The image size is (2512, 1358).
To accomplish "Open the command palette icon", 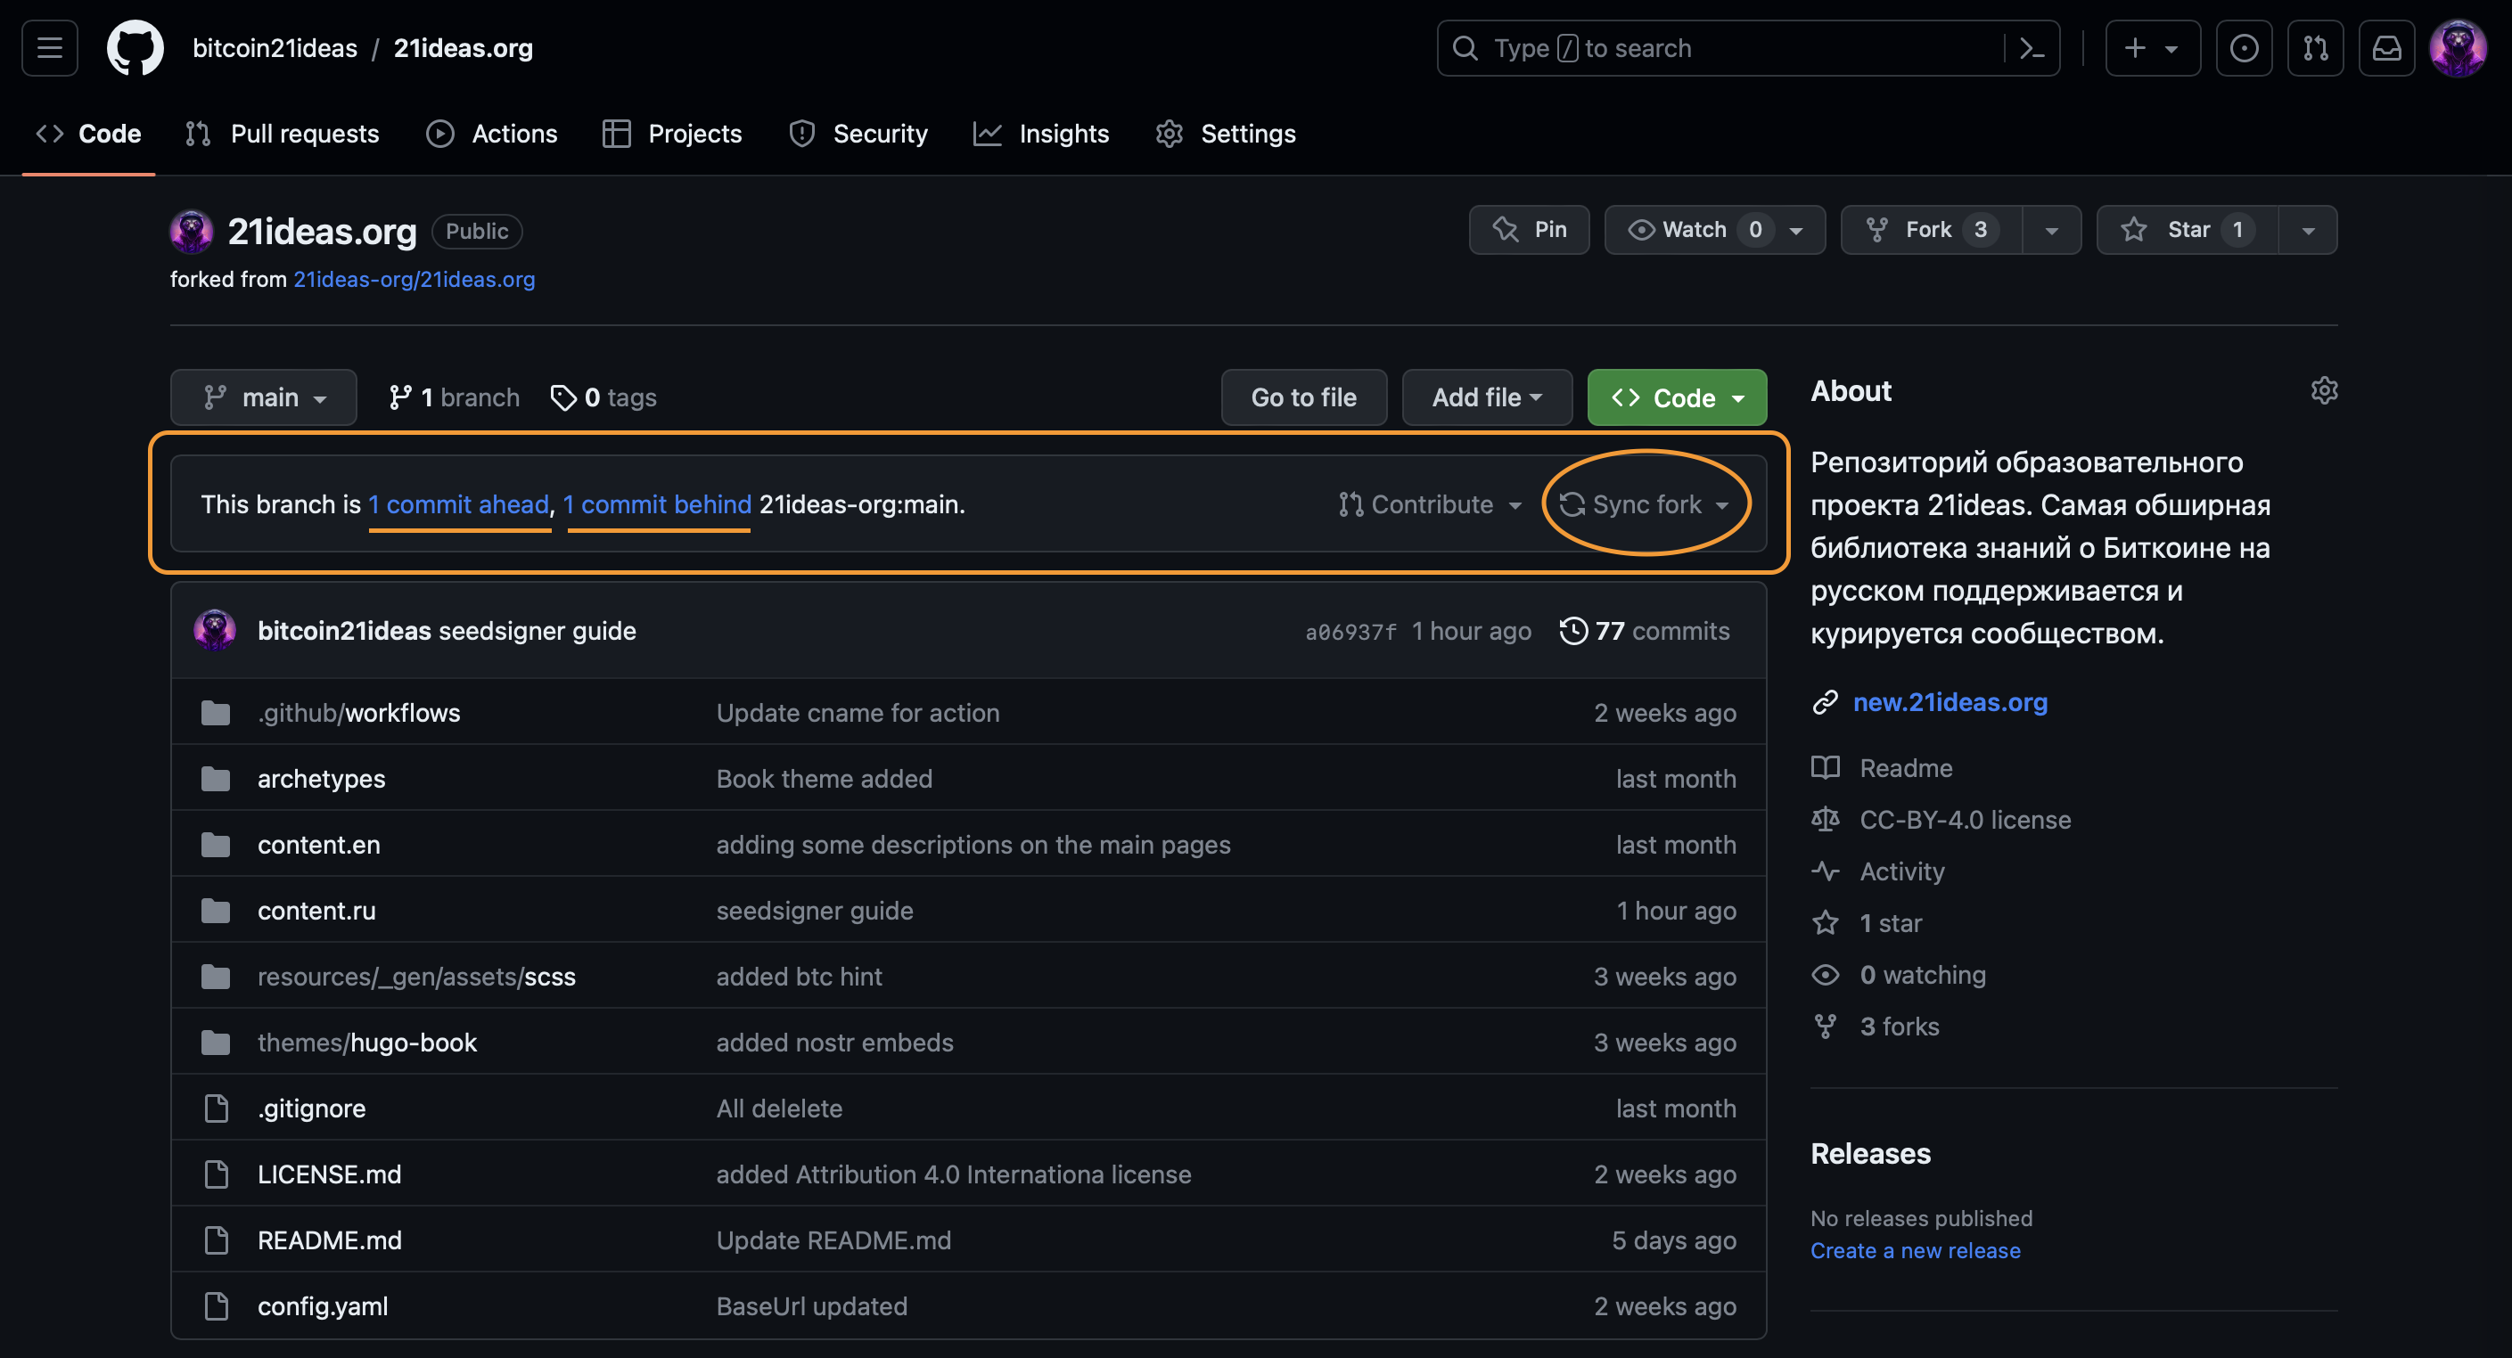I will [x=2032, y=48].
